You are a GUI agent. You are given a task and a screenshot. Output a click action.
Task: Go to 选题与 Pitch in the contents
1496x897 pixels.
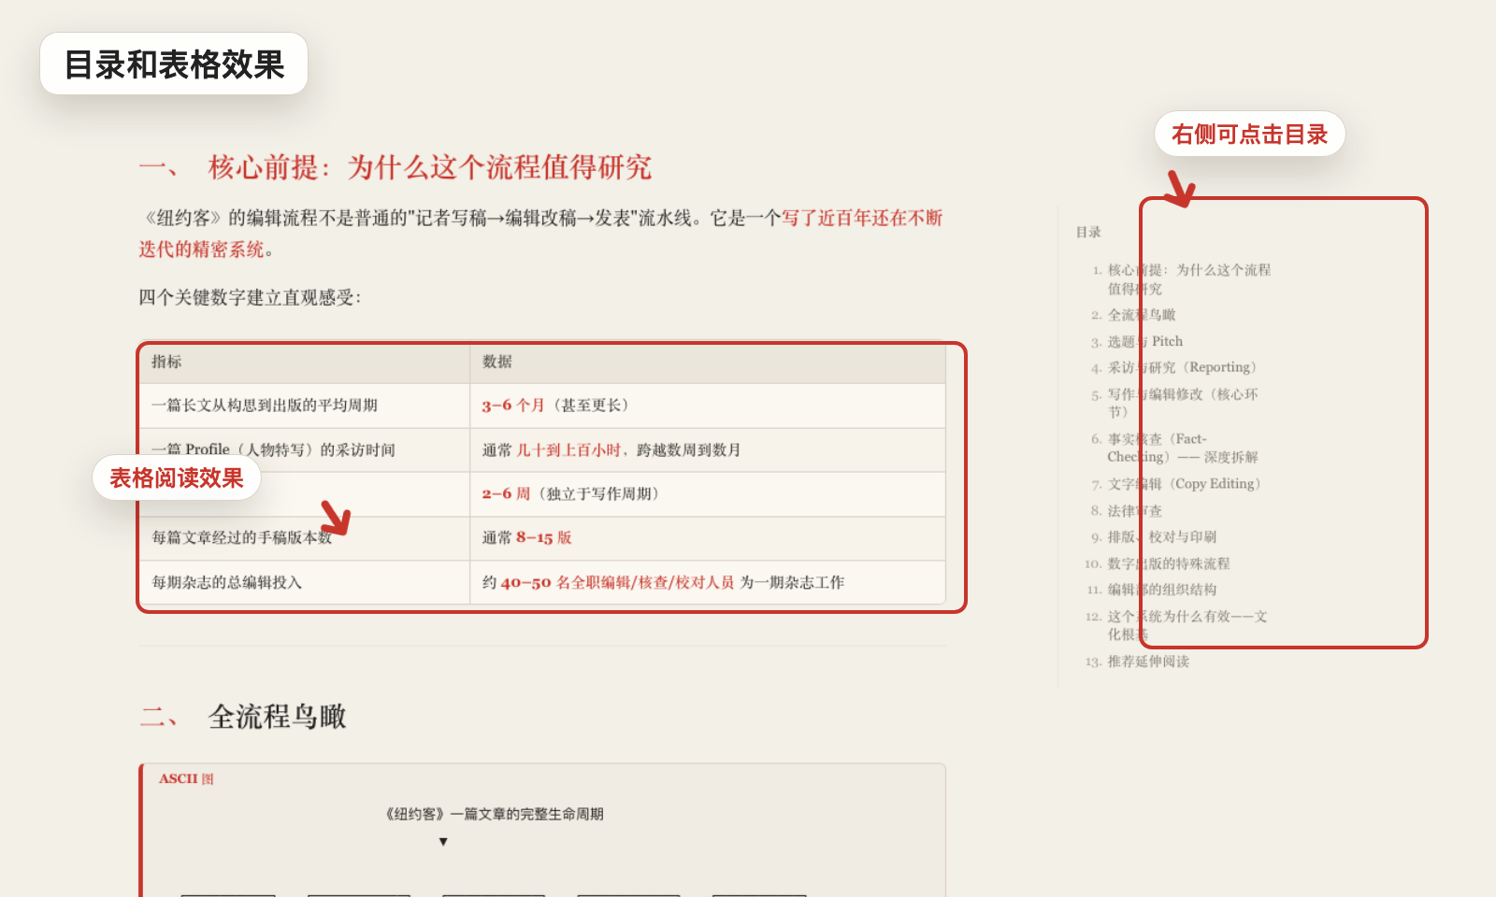[1145, 341]
